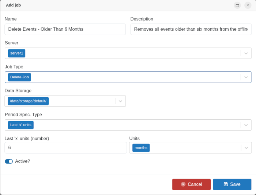Click the /data/storage/default/ tag
This screenshot has width=256, height=195.
28,101
